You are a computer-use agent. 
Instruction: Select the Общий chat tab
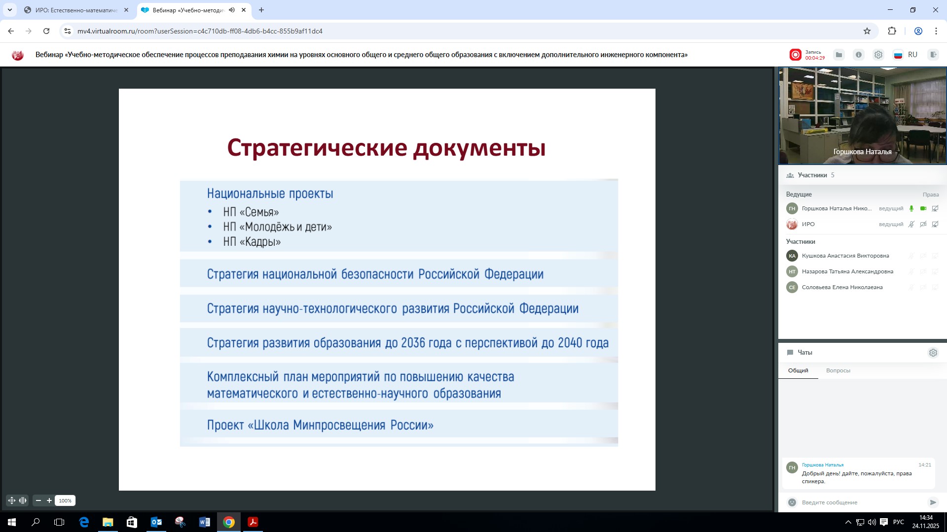(798, 370)
